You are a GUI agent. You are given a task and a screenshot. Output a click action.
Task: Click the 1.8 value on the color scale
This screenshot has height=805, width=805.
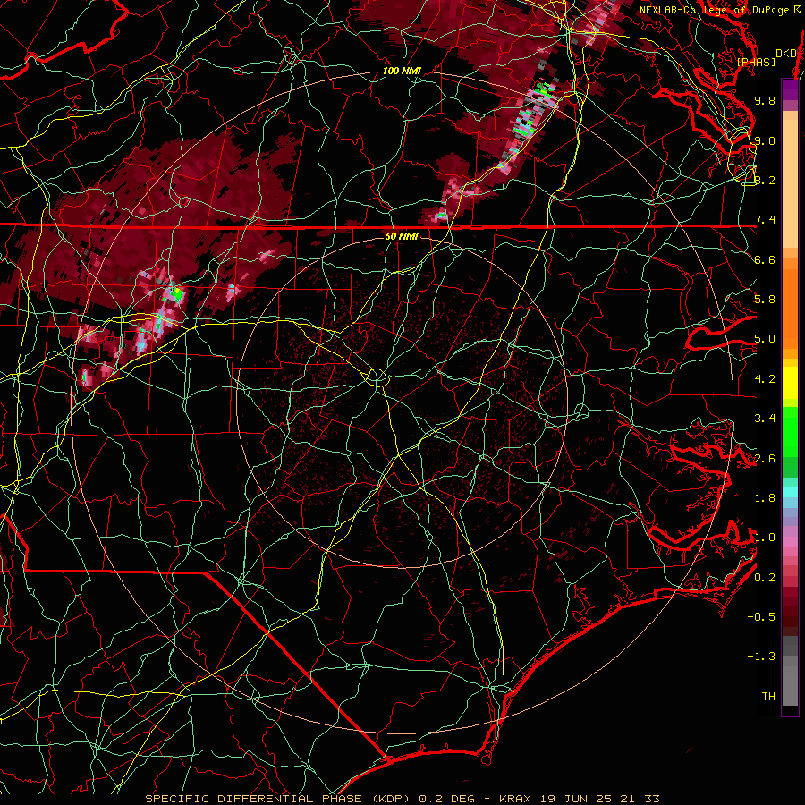coord(765,498)
